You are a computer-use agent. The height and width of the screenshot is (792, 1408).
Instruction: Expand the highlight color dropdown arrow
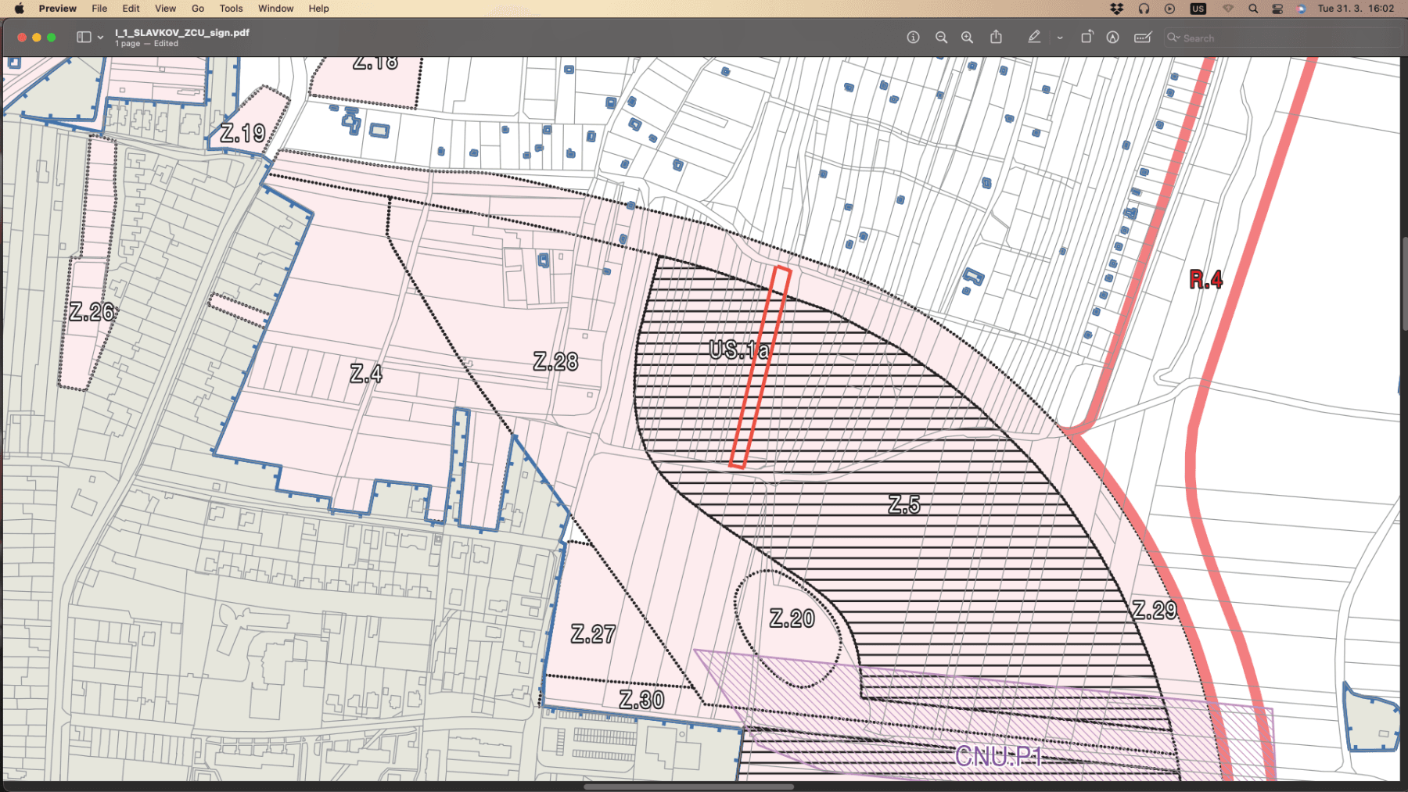[1060, 38]
